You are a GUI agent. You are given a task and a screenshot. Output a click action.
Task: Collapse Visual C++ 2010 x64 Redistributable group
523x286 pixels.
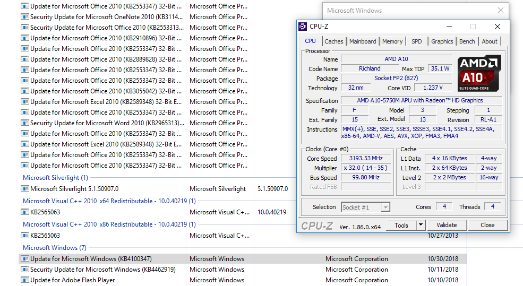(x=109, y=201)
